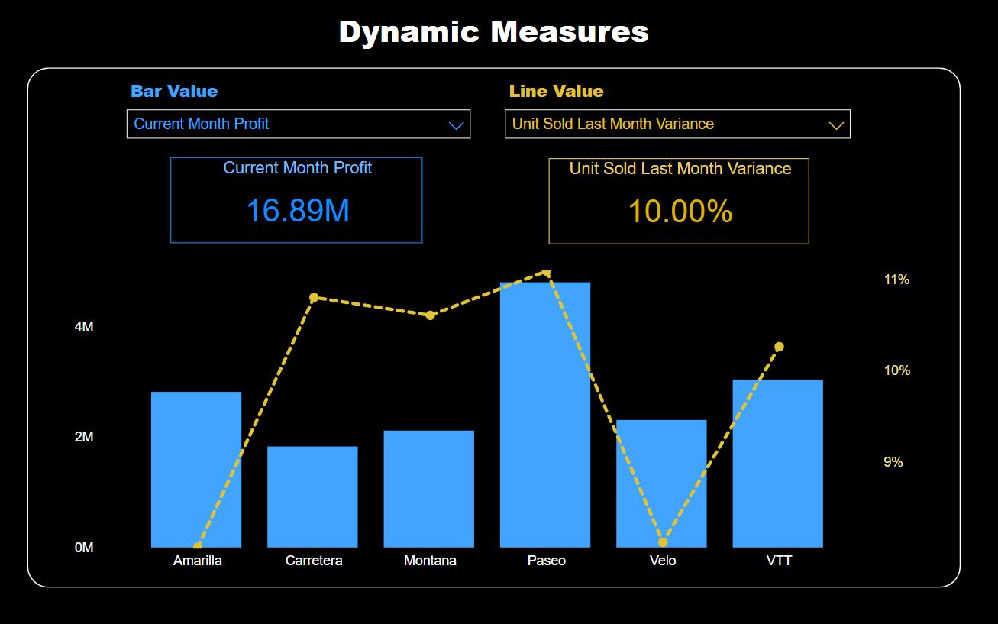The width and height of the screenshot is (998, 624).
Task: Open the Current Month Profit bar value dropdown
Action: pos(299,124)
